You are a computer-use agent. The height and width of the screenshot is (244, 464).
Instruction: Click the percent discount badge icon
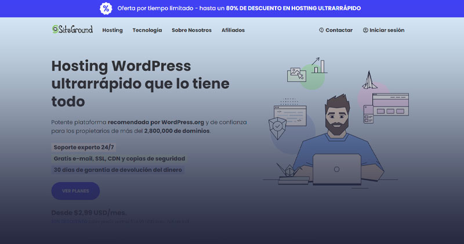tap(106, 8)
